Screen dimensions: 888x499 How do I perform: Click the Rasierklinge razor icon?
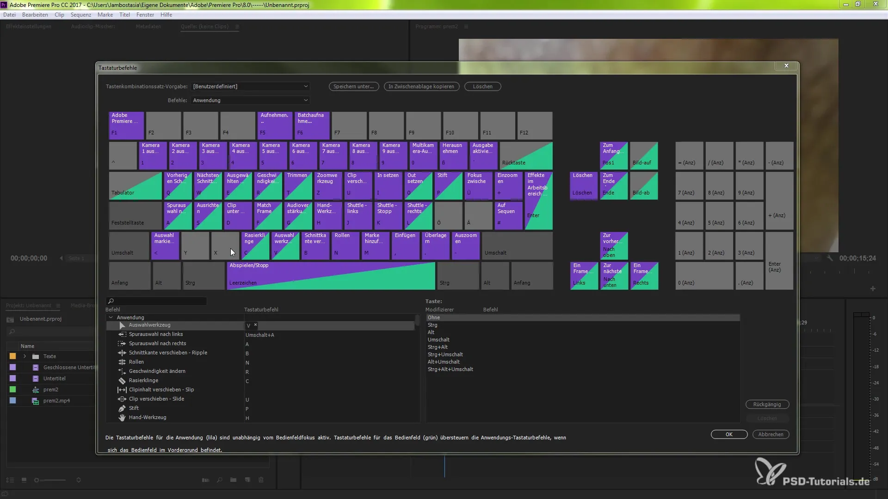pos(122,381)
